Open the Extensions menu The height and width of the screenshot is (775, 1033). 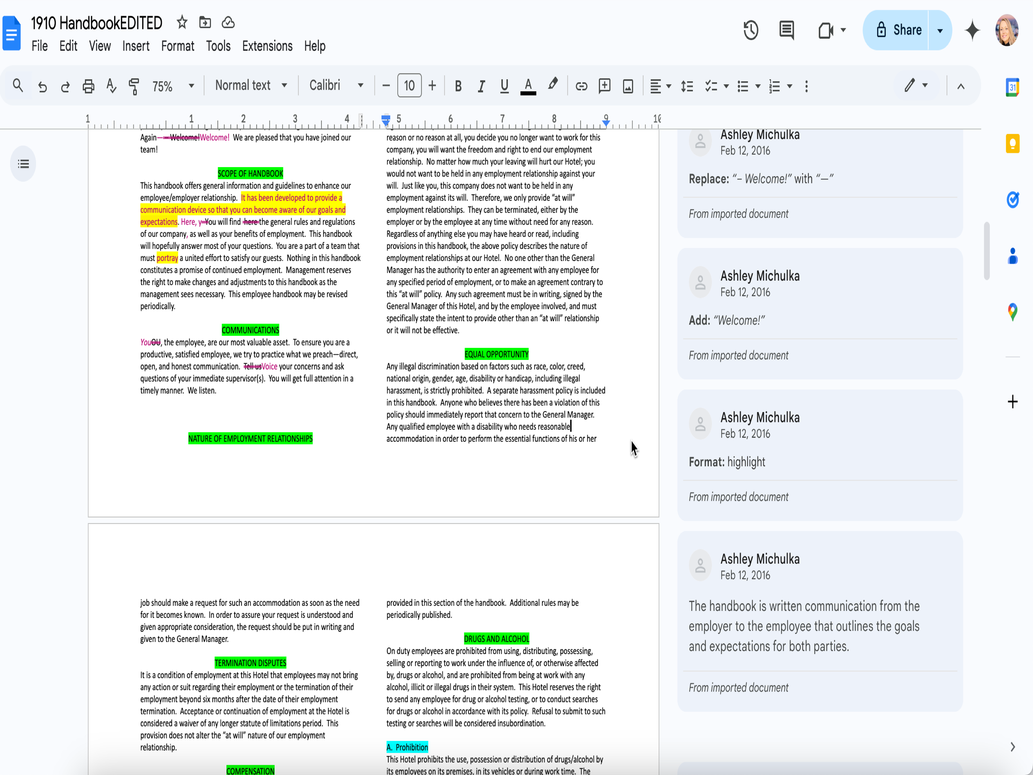click(x=267, y=46)
